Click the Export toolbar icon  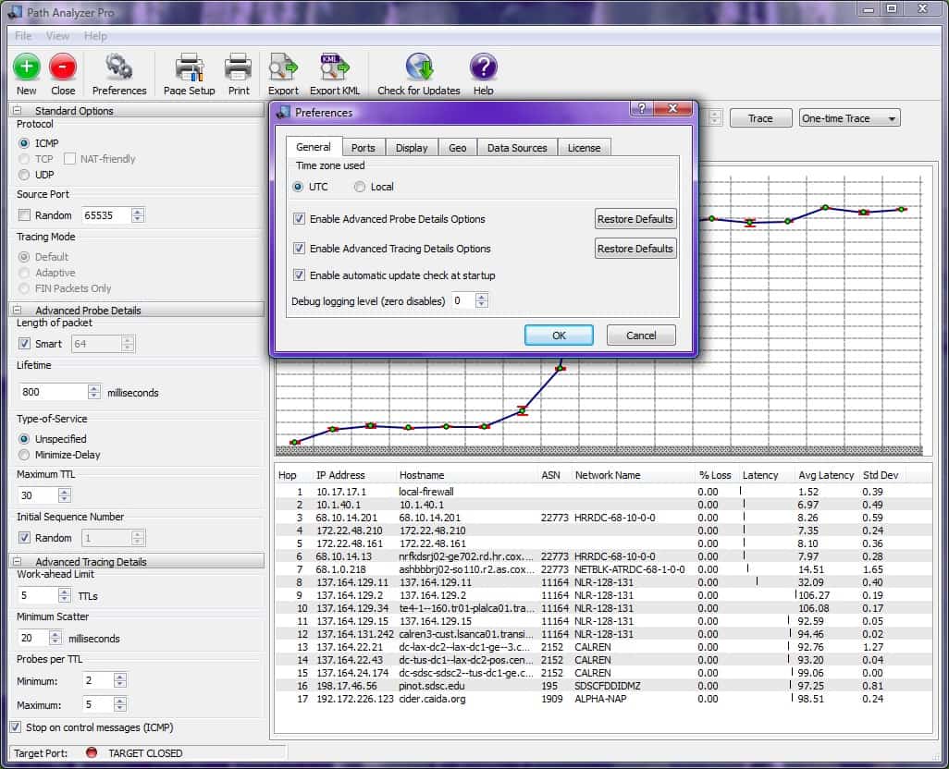coord(283,67)
